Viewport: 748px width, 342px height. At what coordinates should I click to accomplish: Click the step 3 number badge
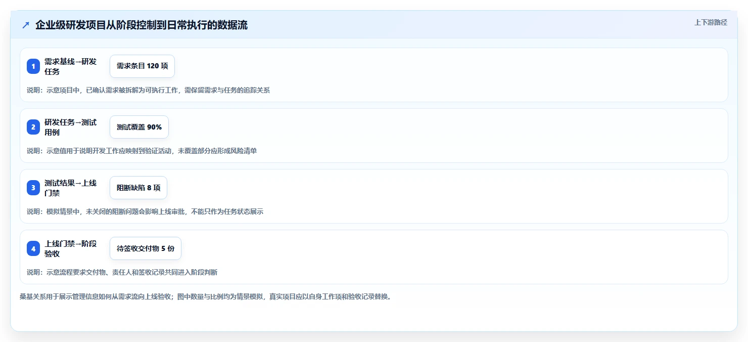click(x=33, y=188)
